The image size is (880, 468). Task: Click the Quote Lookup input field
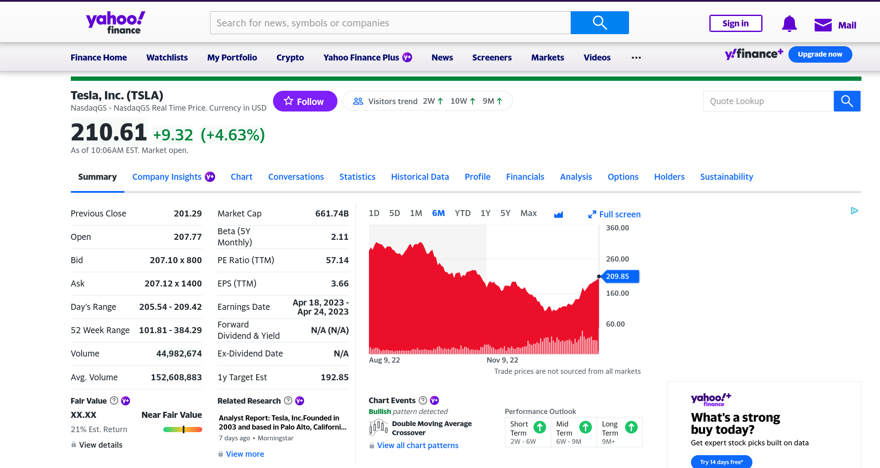point(769,101)
